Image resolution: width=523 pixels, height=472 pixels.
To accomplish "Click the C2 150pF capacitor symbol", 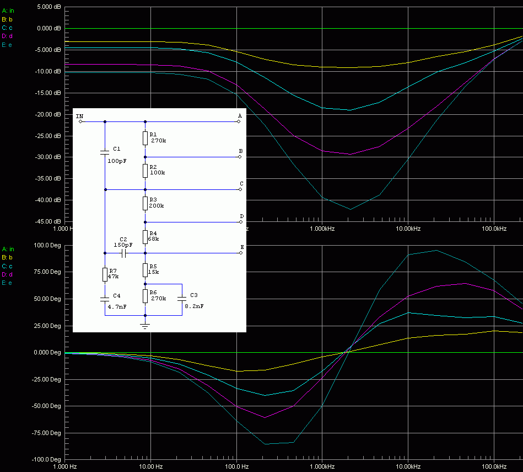I will point(124,253).
